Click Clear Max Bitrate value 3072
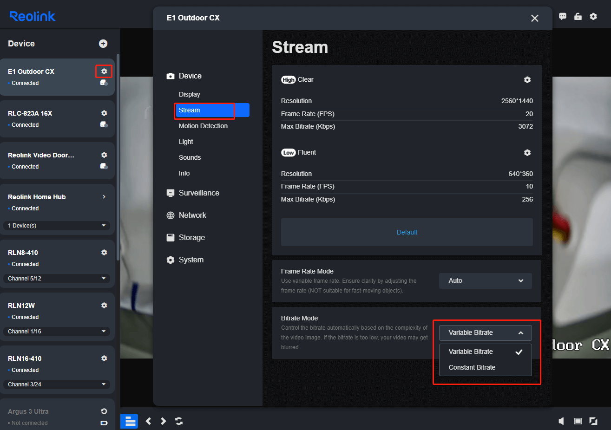Viewport: 611px width, 430px height. [x=526, y=126]
